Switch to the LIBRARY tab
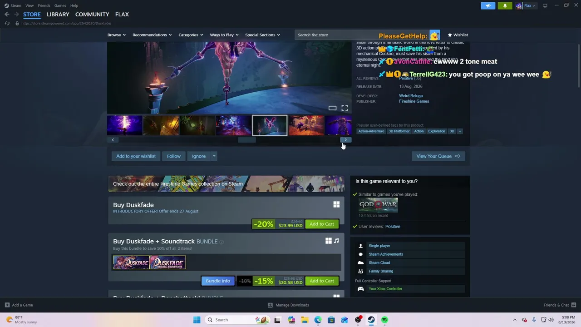This screenshot has width=581, height=327. [x=58, y=15]
